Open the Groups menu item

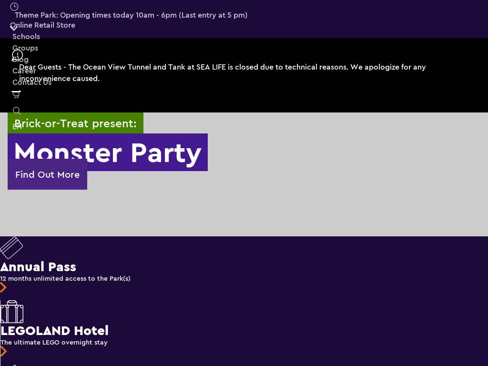pos(25,48)
